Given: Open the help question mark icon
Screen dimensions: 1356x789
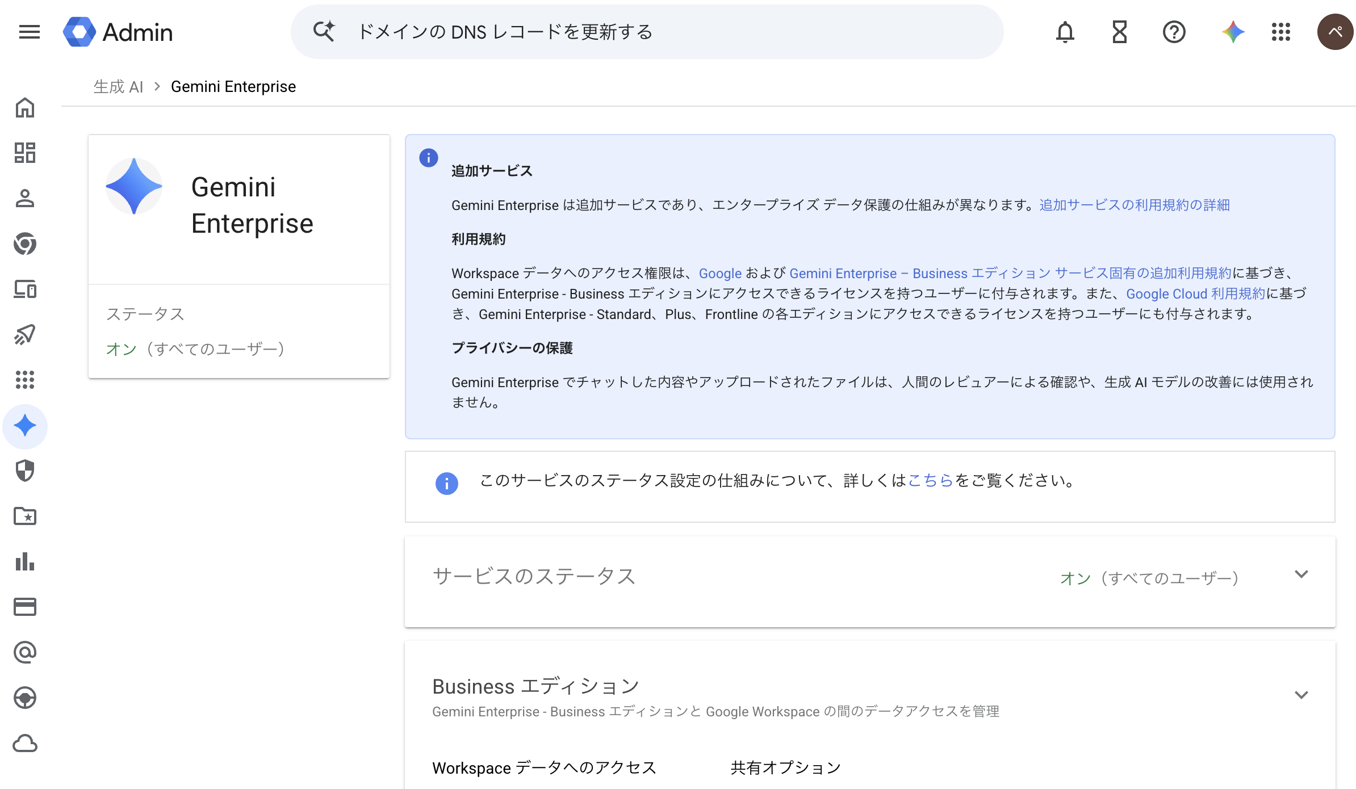Looking at the screenshot, I should [1174, 32].
